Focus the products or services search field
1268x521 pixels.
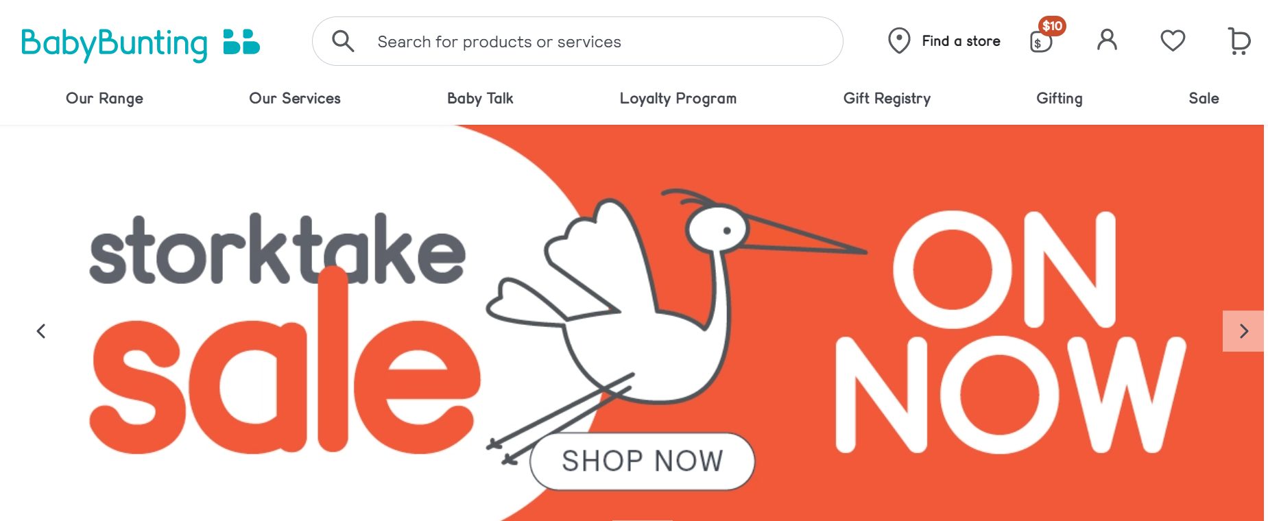coord(577,41)
